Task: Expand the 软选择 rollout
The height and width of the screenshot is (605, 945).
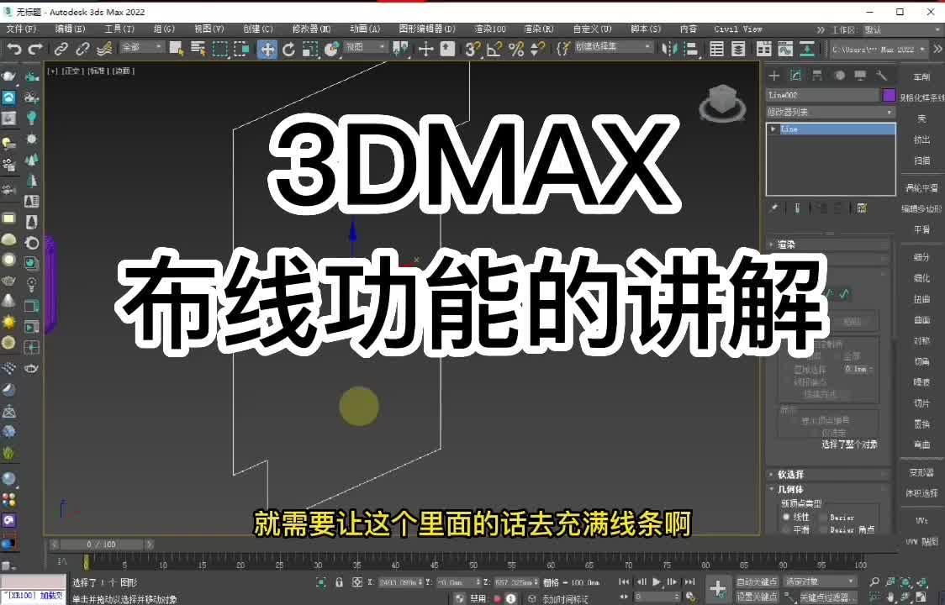Action: (790, 474)
